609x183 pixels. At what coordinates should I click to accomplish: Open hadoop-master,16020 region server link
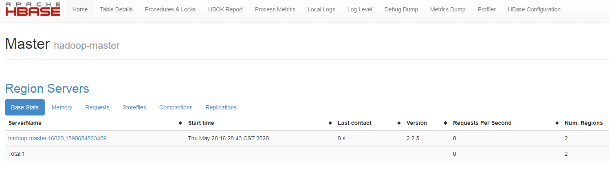point(57,138)
